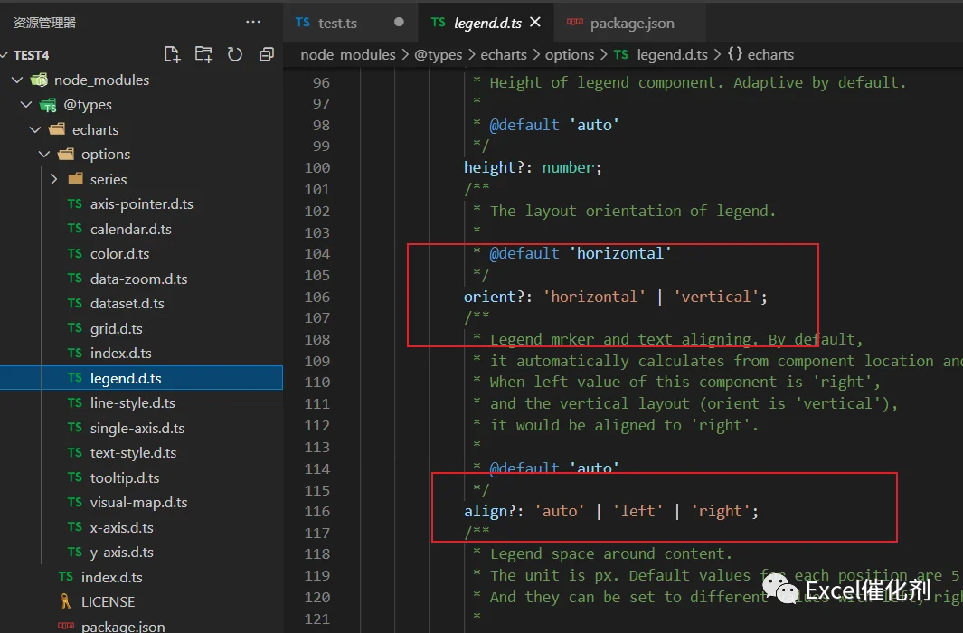Click line number 106 in gutter
This screenshot has width=963, height=633.
316,297
